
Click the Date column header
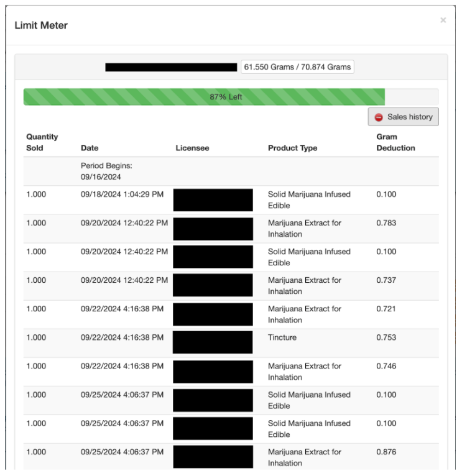[x=90, y=148]
